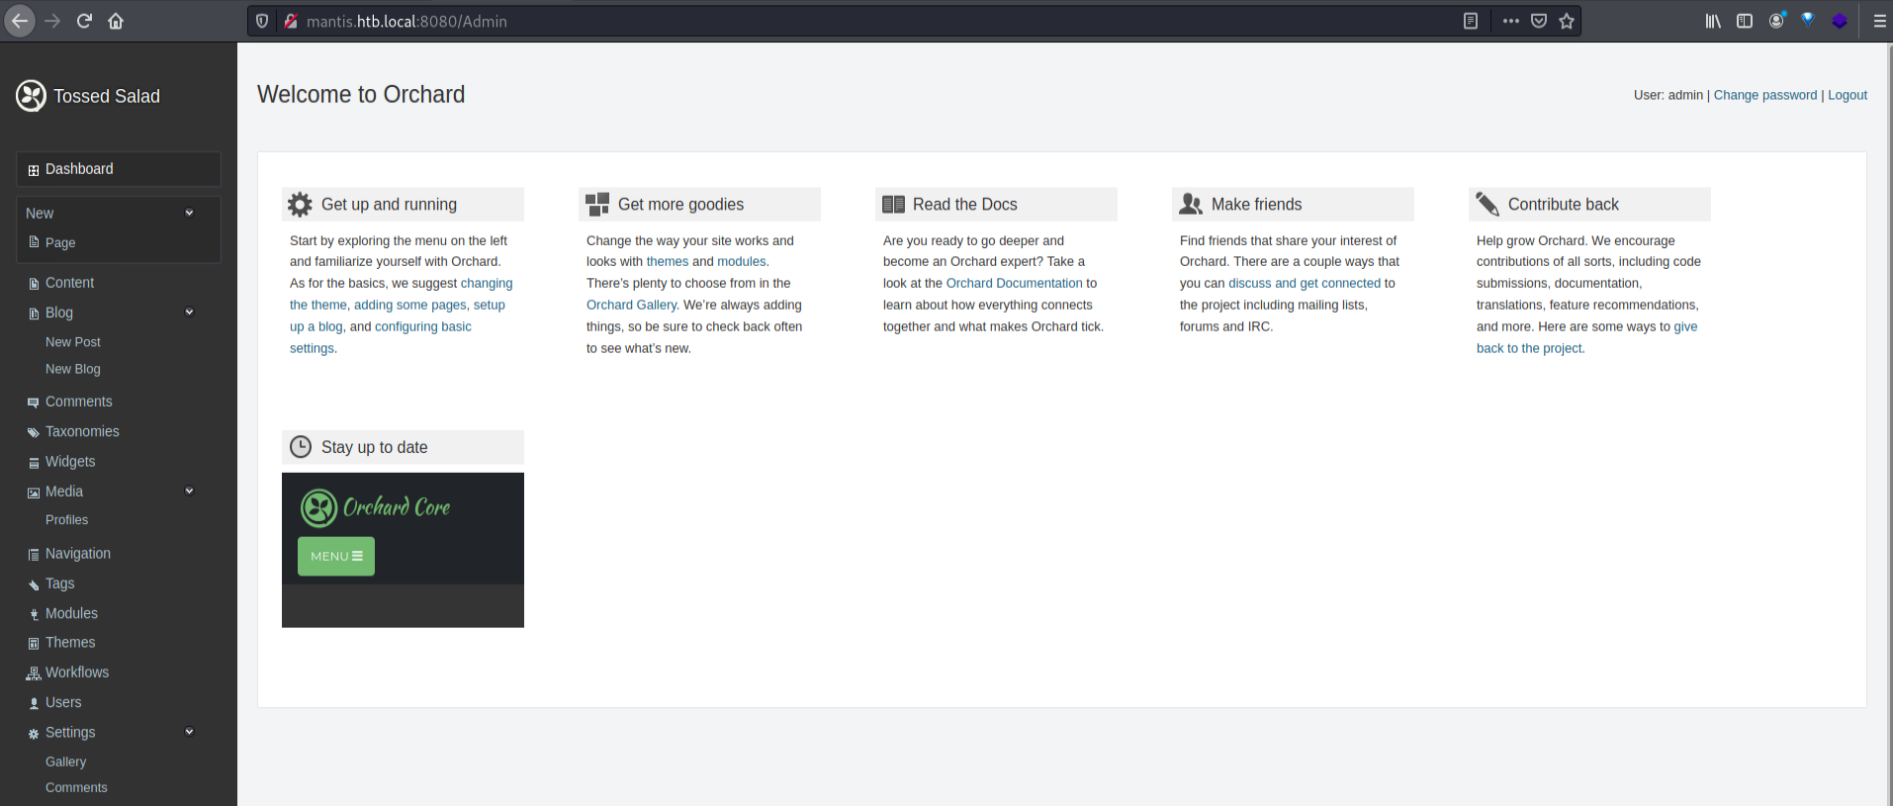Viewport: 1893px width, 806px height.
Task: Go to the Users admin section
Action: pyautogui.click(x=63, y=702)
